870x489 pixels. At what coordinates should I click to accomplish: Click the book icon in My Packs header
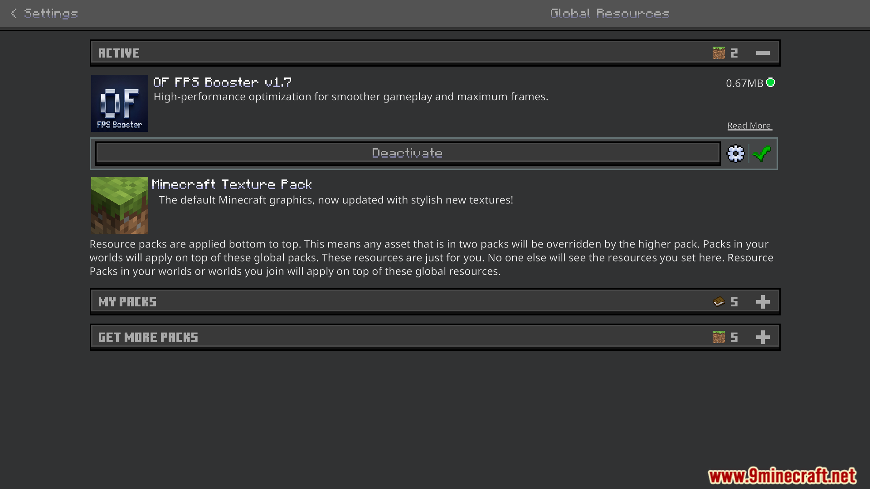pos(719,302)
